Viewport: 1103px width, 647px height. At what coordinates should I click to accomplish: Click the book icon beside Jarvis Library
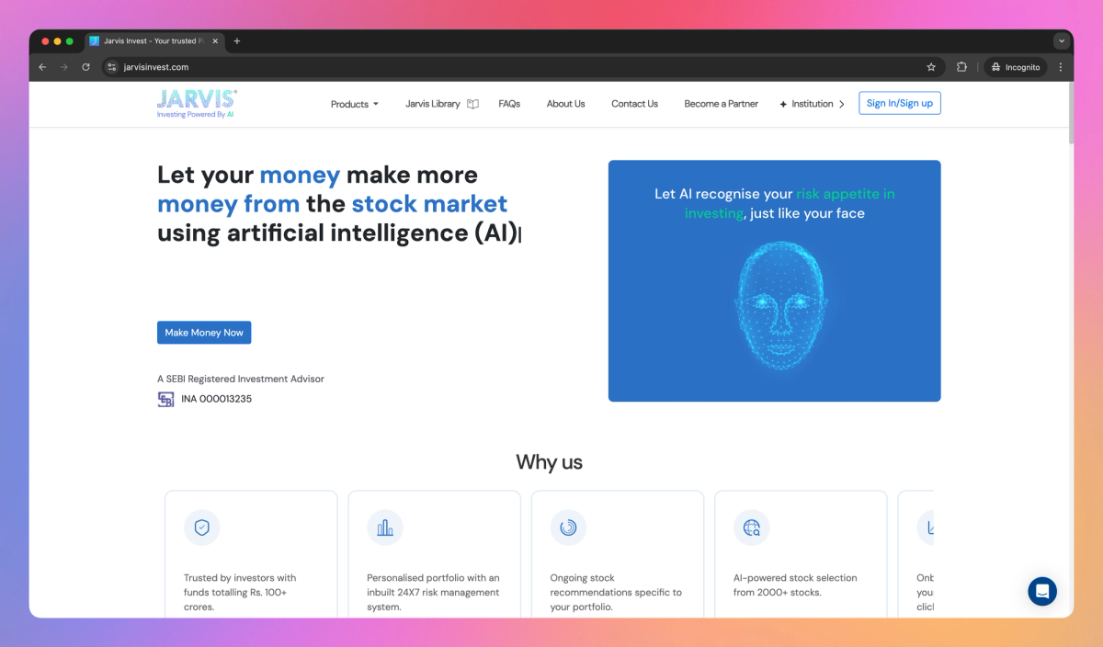coord(472,104)
